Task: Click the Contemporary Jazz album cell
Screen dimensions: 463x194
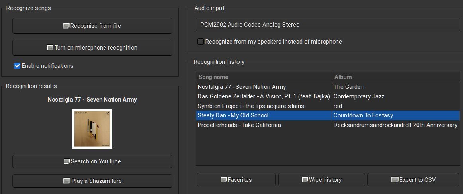Action: 359,96
